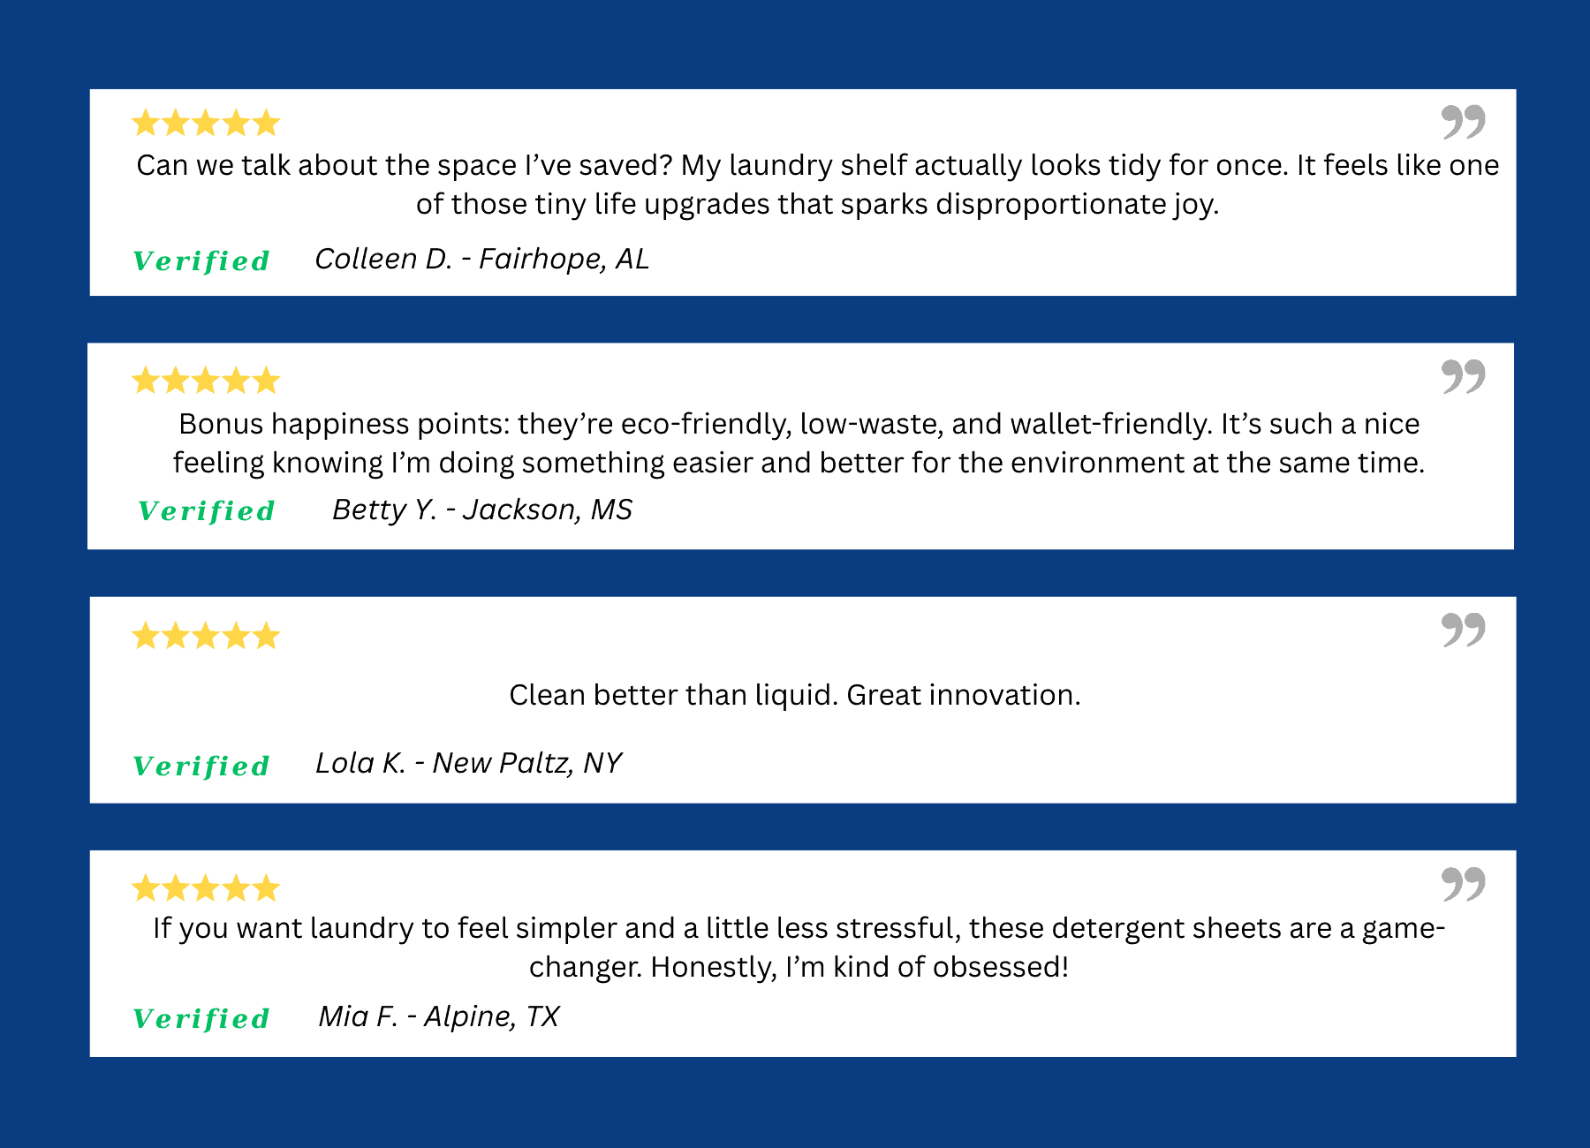This screenshot has width=1590, height=1148.
Task: Click the Verified badge beside Colleen D.
Action: point(201,261)
